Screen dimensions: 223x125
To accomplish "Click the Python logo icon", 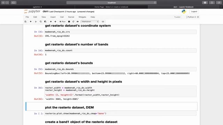I will [184, 11].
